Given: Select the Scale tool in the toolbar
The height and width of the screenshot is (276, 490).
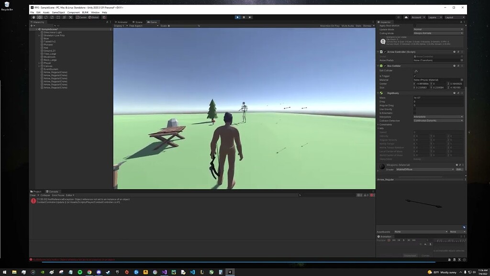Looking at the screenshot, I should click(52, 17).
